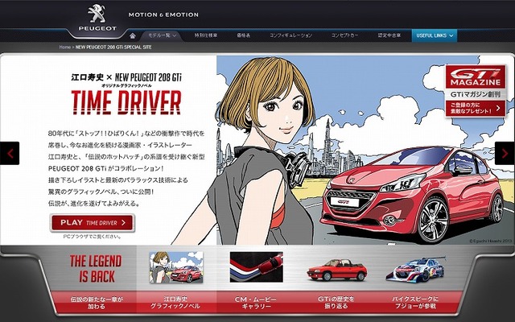Show previous slide with left arrow
The width and height of the screenshot is (515, 322).
[x=10, y=153]
